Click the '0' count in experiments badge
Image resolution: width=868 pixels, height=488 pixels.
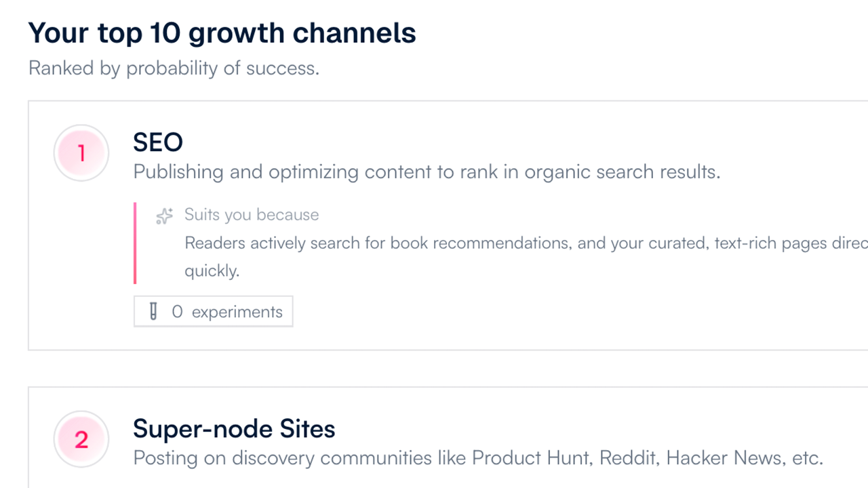tap(177, 312)
